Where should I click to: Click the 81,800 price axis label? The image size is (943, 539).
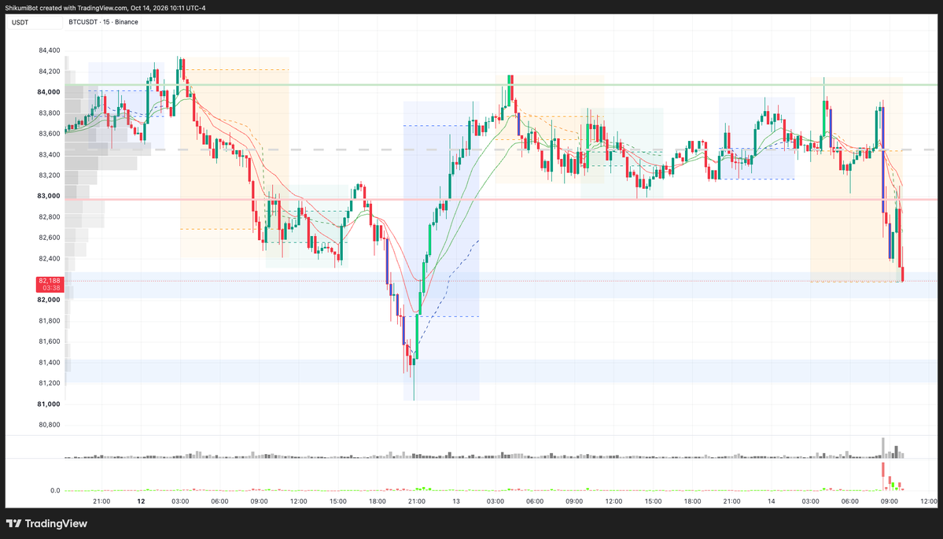[x=49, y=320]
